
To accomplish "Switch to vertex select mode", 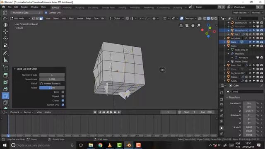I will pyautogui.click(x=33, y=18).
